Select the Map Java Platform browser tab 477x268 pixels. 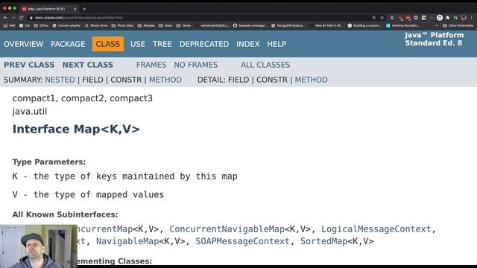[48, 9]
